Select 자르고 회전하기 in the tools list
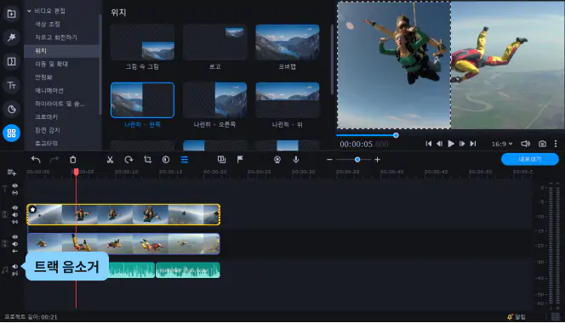 point(56,37)
